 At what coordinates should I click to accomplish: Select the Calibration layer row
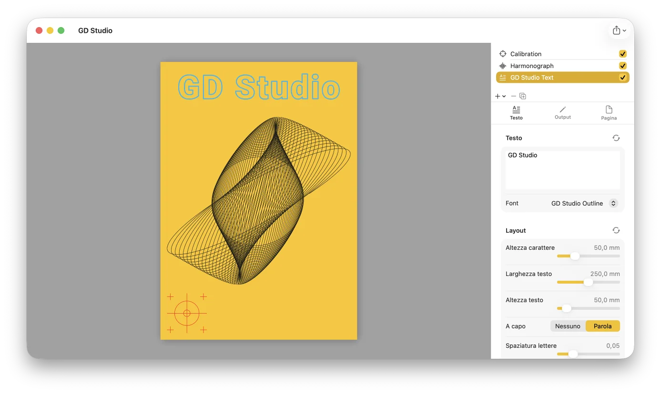pyautogui.click(x=563, y=54)
